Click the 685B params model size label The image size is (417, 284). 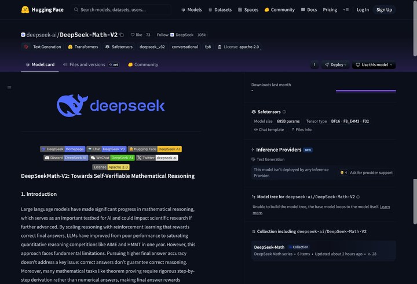coord(288,121)
